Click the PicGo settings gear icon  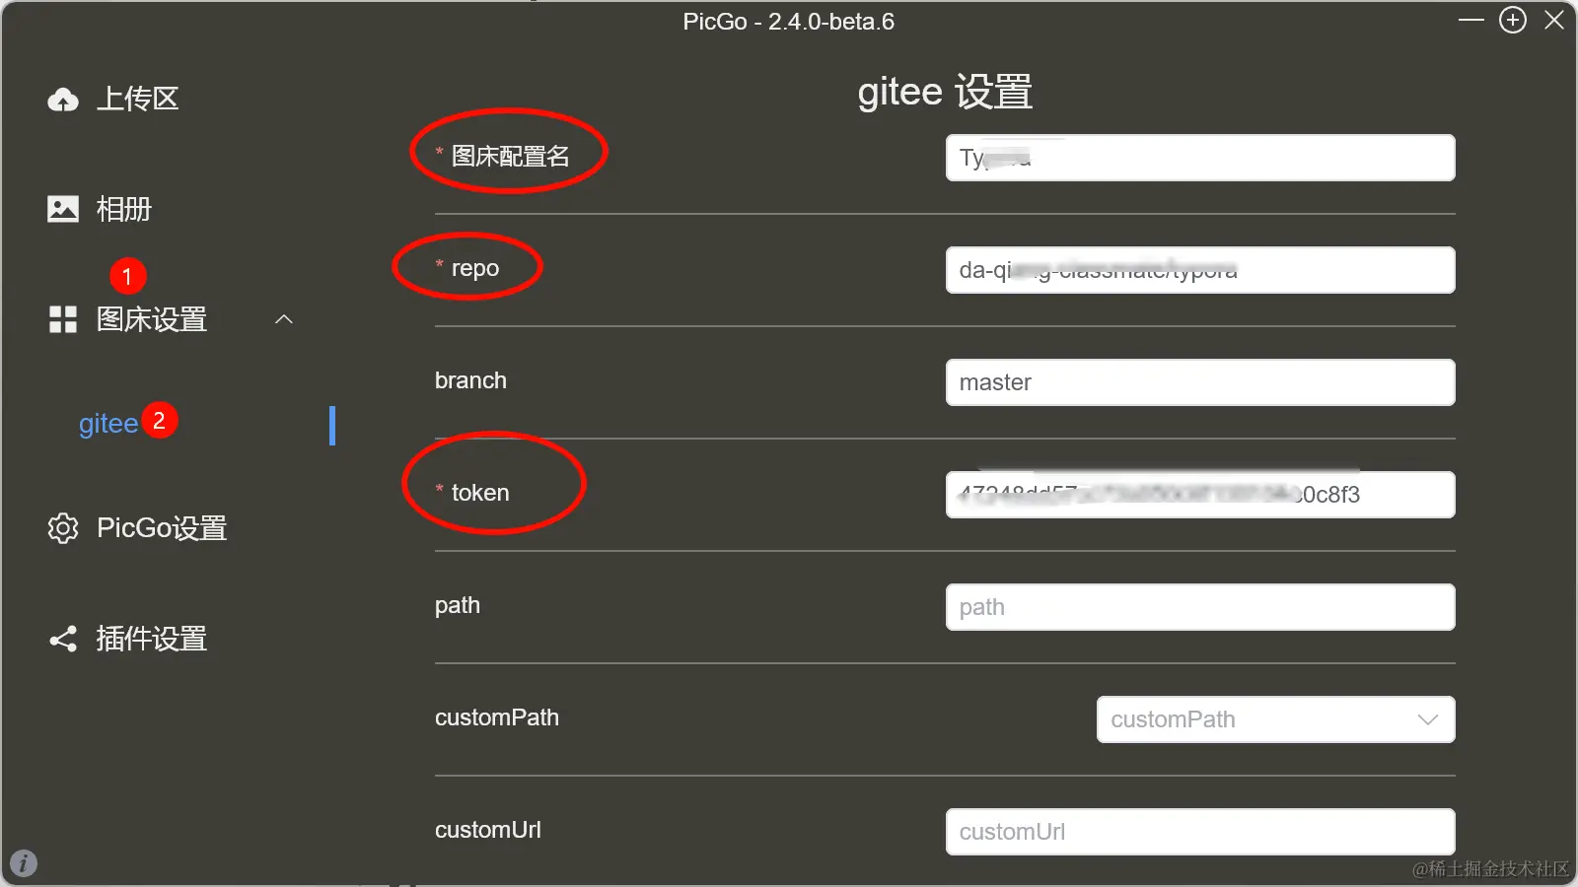click(63, 528)
